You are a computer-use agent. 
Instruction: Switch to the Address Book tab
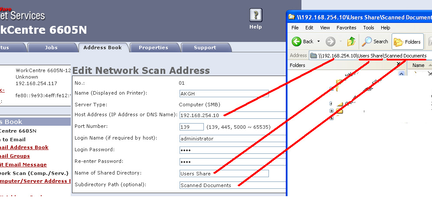tap(102, 48)
